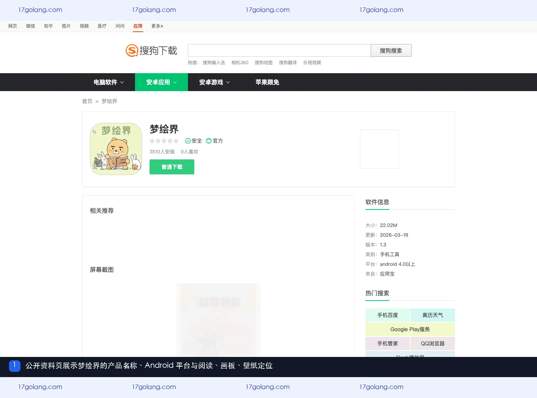537x398 pixels.
Task: Open the blurred screenshot thumbnail
Action: coord(218,320)
